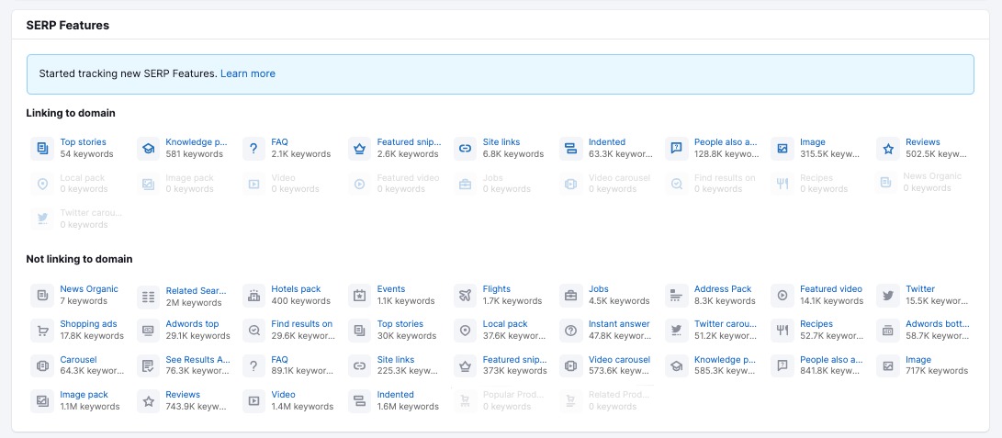Open the Hotels pack building icon
Screen dimensions: 1002x438
pos(253,295)
